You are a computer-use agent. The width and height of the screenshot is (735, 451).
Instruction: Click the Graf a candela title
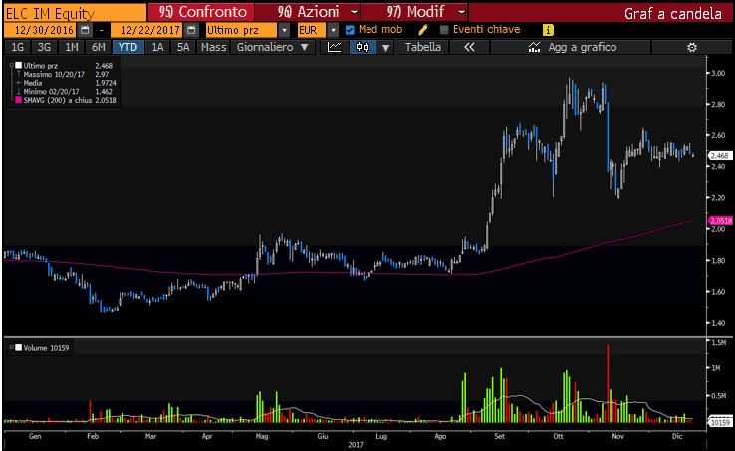pyautogui.click(x=672, y=13)
